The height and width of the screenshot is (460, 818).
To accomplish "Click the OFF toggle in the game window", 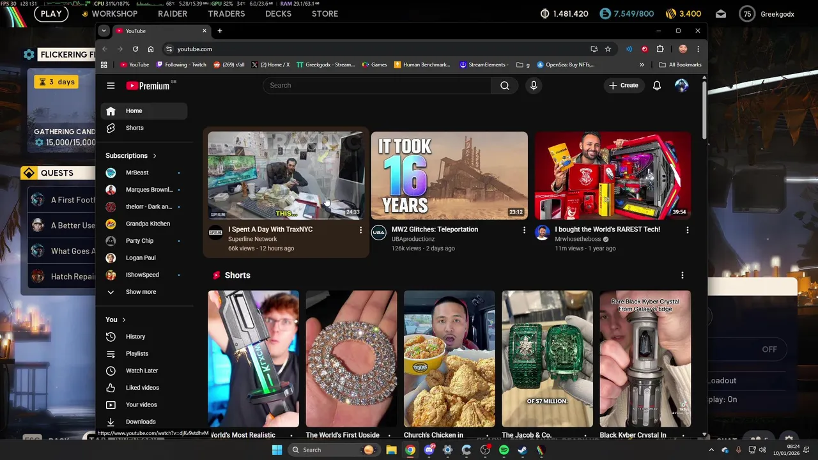I will coord(769,349).
